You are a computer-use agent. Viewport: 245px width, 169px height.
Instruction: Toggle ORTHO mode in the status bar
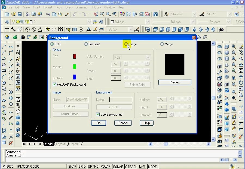coord(93,167)
